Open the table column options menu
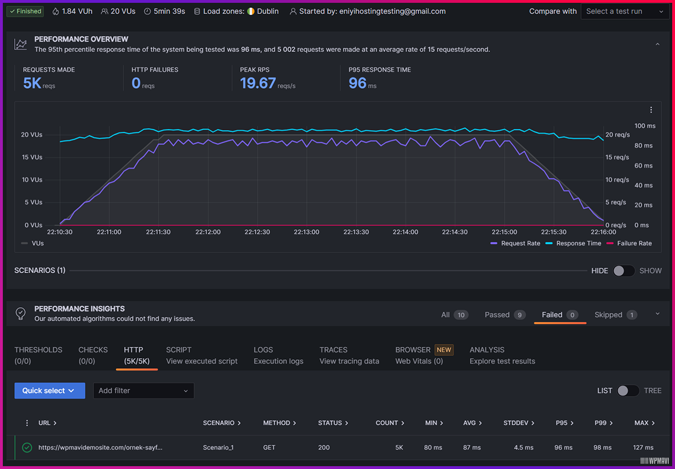The image size is (675, 469). (x=27, y=423)
